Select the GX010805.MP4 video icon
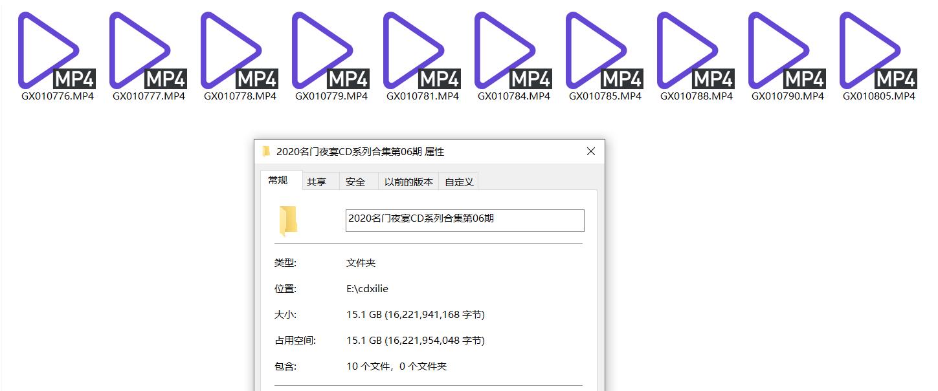This screenshot has width=938, height=391. click(878, 50)
